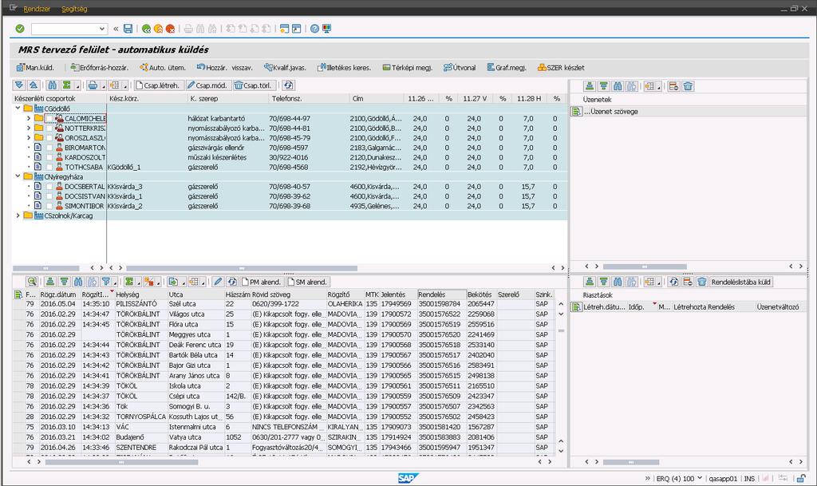Click Auto. ütem. toolbar item
The height and width of the screenshot is (486, 817).
[163, 68]
